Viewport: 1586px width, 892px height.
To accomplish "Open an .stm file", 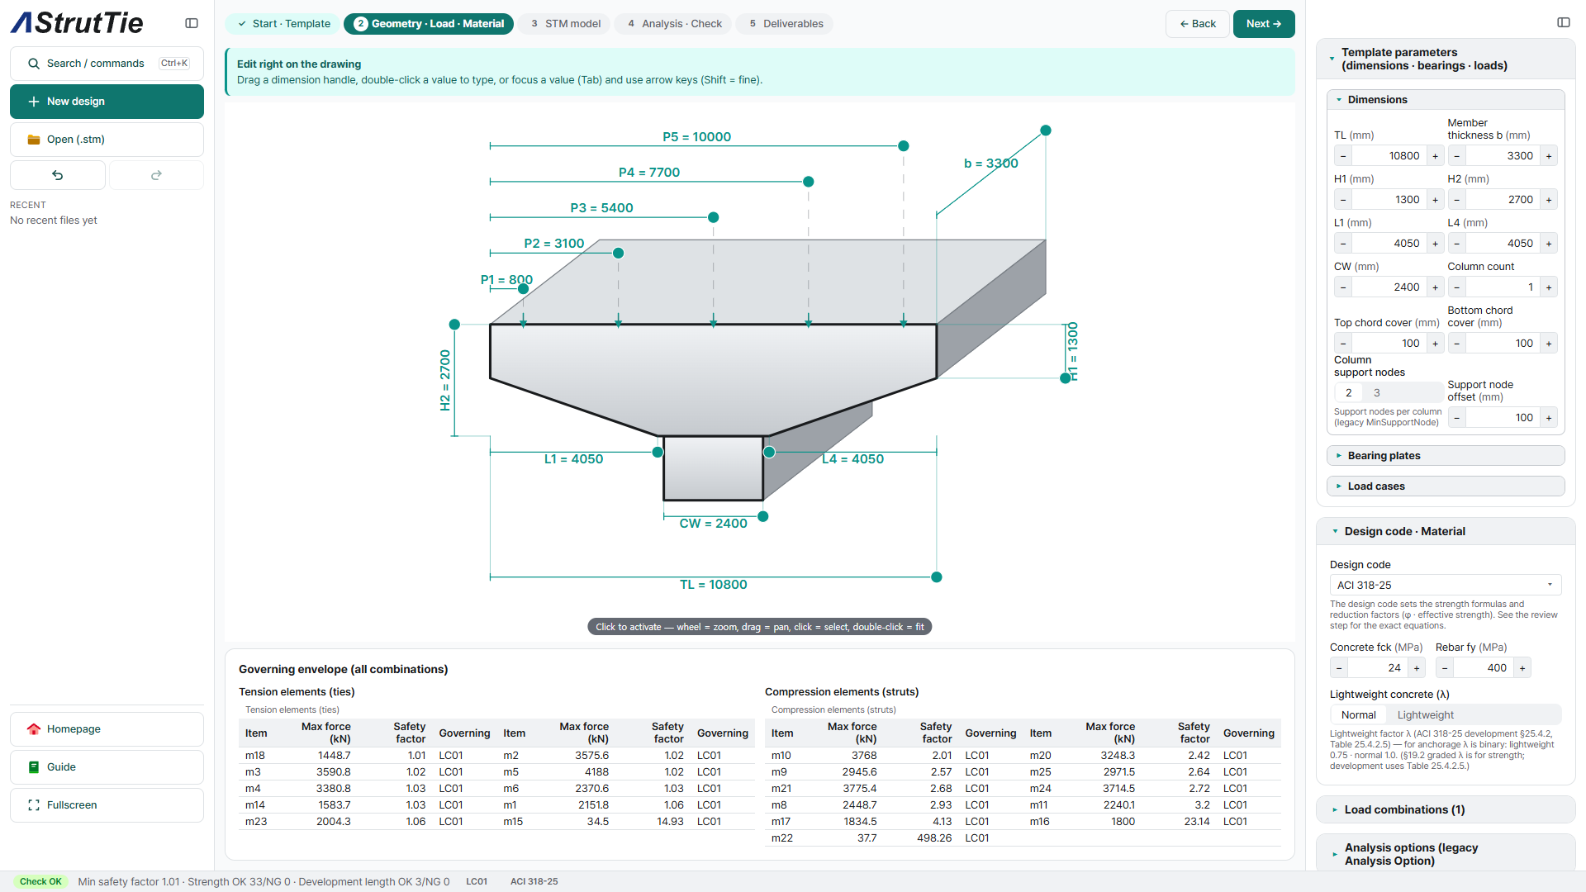I will [x=107, y=140].
